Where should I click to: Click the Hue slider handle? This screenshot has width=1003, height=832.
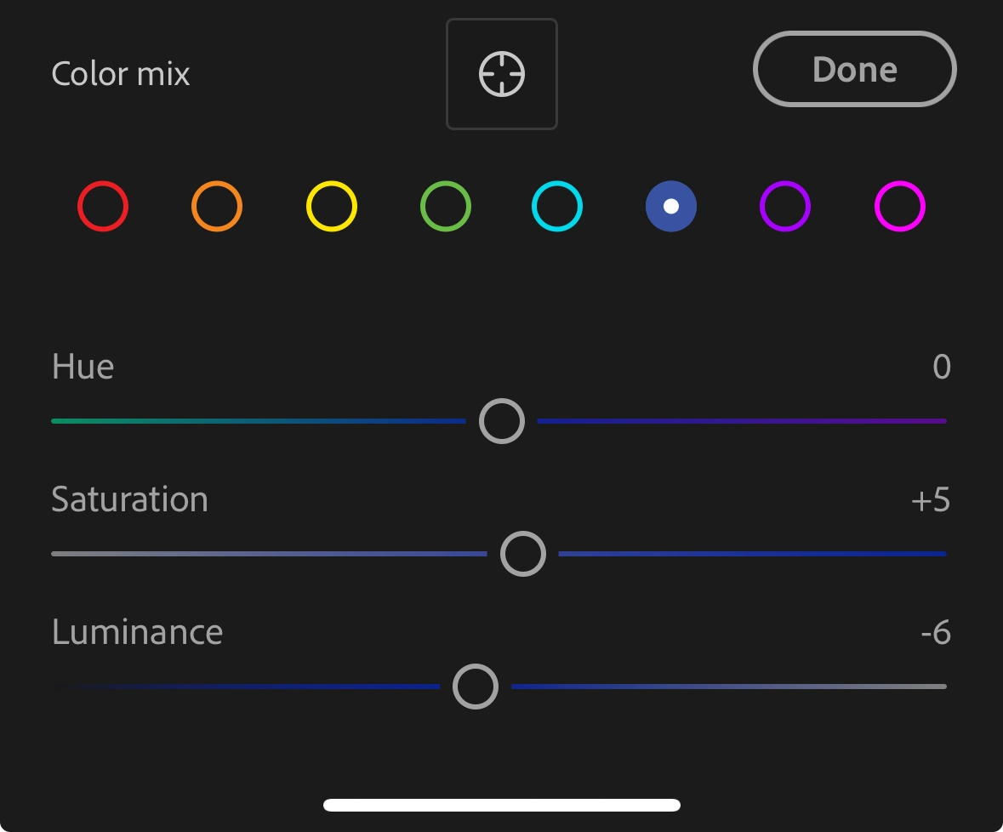pos(502,421)
